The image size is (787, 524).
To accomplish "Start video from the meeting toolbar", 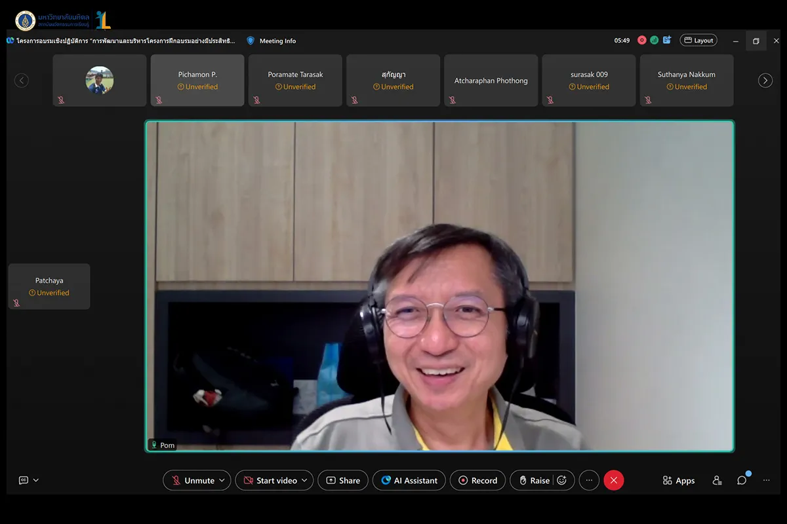I will click(x=270, y=480).
